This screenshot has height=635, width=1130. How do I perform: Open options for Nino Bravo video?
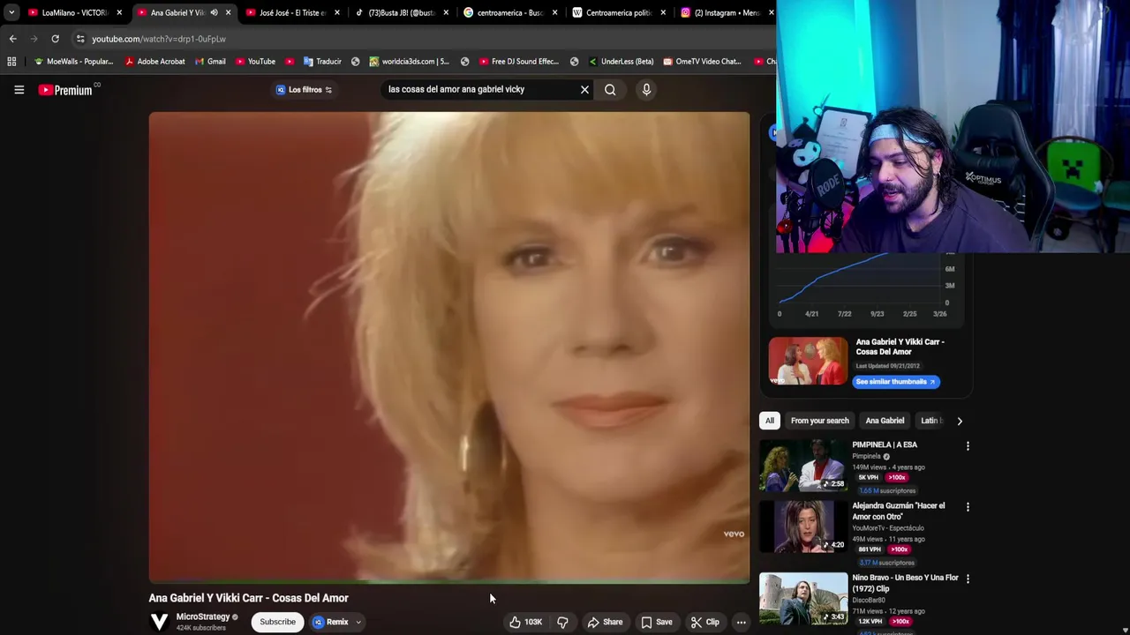[x=968, y=579]
